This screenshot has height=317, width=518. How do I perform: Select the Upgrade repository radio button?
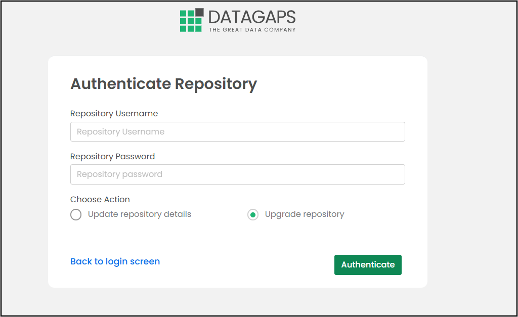tap(253, 215)
